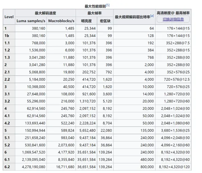Click the 133,693,440 cell
The height and width of the screenshot is (173, 202).
(31, 123)
